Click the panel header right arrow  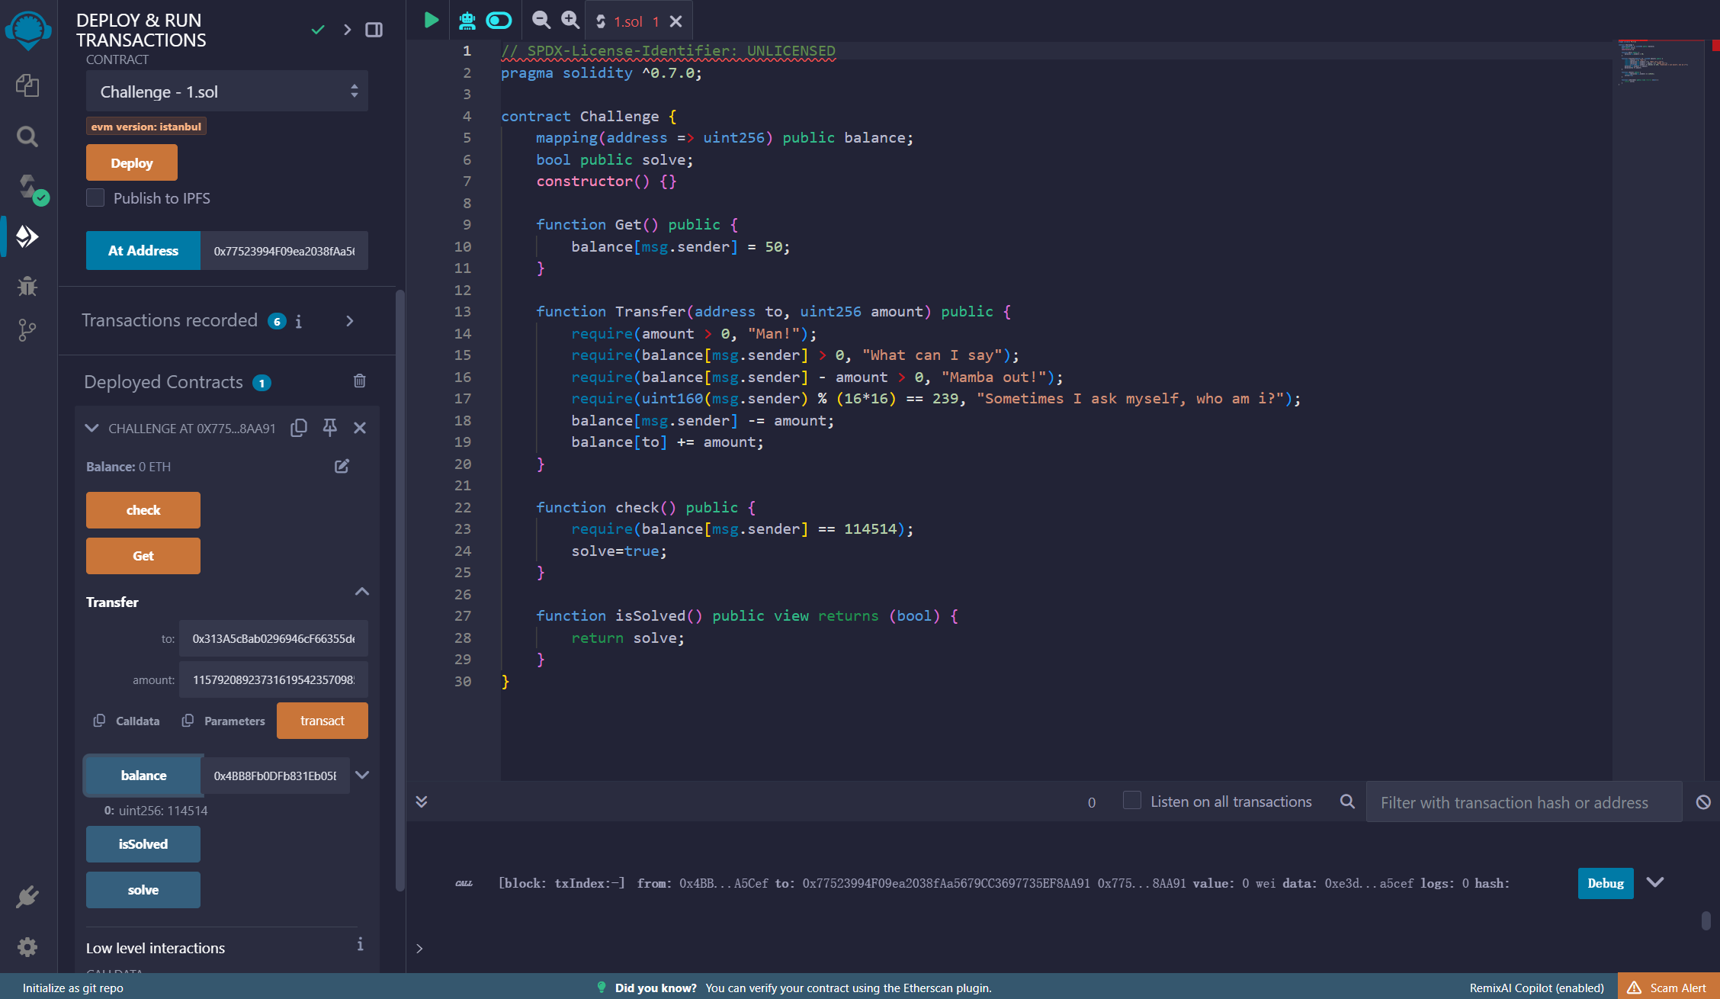(x=347, y=30)
